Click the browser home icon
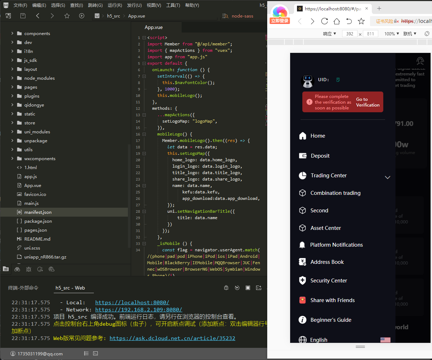432x360 pixels. [337, 21]
